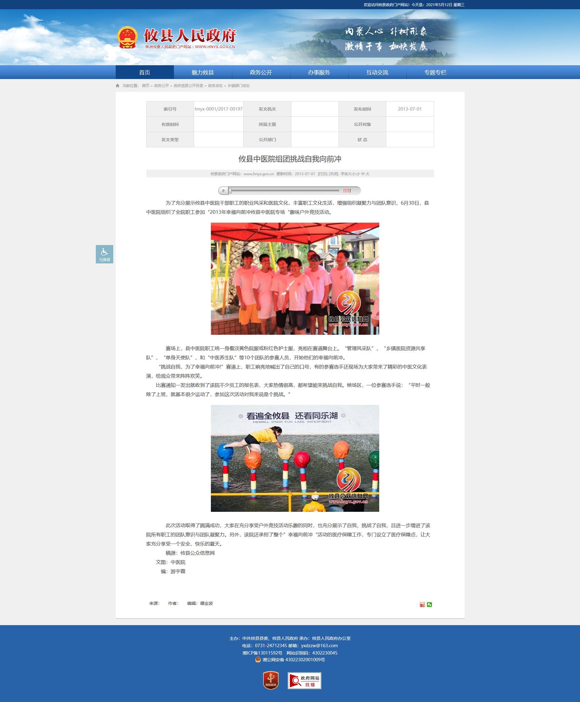Click the national emblem site logo

pyautogui.click(x=127, y=37)
